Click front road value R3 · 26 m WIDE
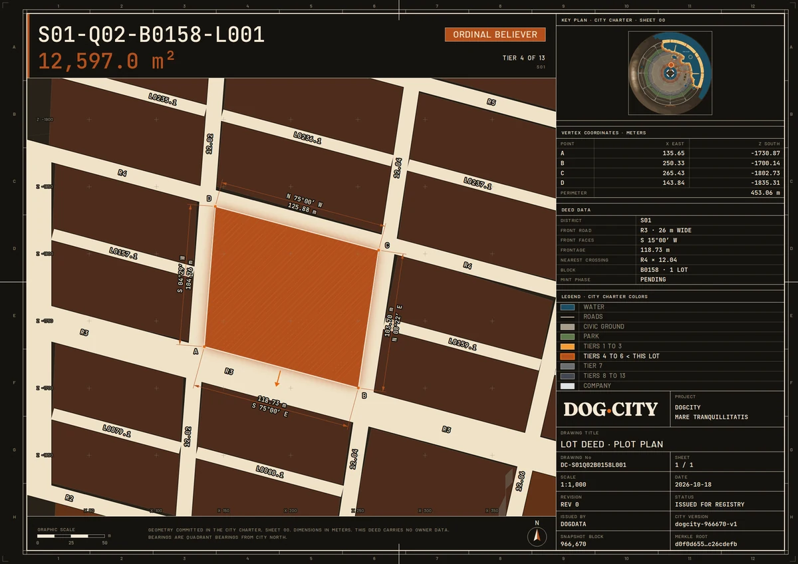This screenshot has height=564, width=798. (x=666, y=230)
